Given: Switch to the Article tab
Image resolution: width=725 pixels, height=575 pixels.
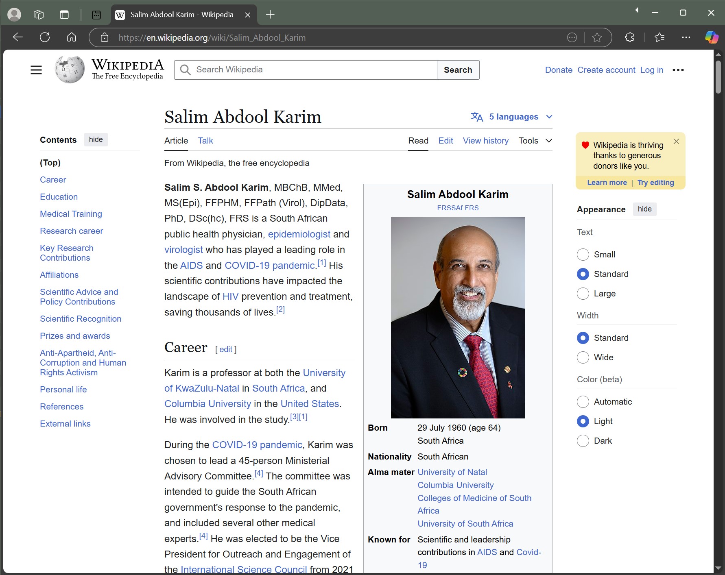Looking at the screenshot, I should point(176,141).
